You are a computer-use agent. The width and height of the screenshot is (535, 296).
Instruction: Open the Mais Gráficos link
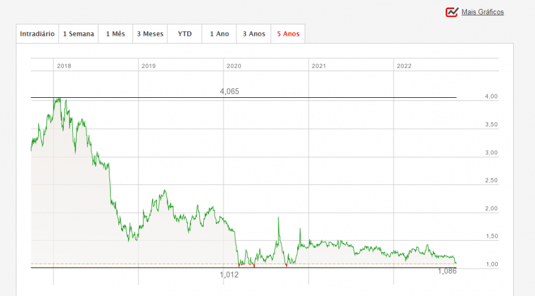point(483,12)
